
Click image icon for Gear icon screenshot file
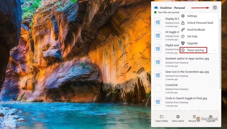[x=158, y=75]
